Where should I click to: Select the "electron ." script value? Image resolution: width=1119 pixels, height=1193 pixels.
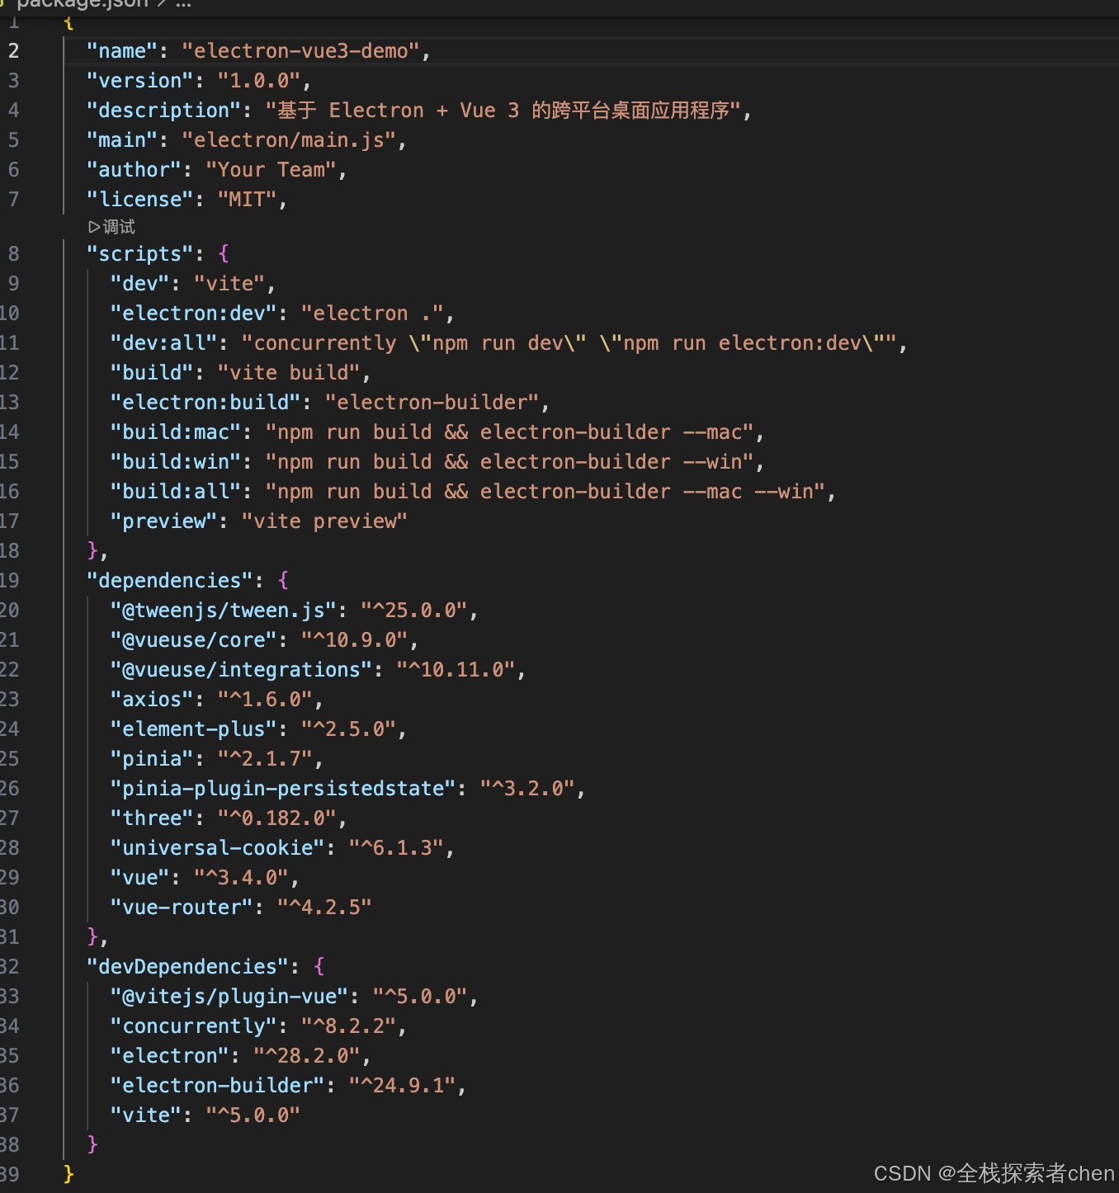[x=372, y=314]
